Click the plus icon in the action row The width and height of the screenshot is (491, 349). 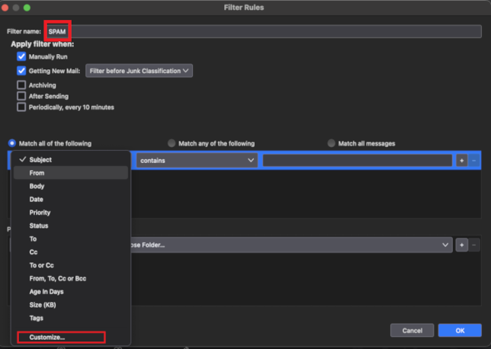[461, 245]
